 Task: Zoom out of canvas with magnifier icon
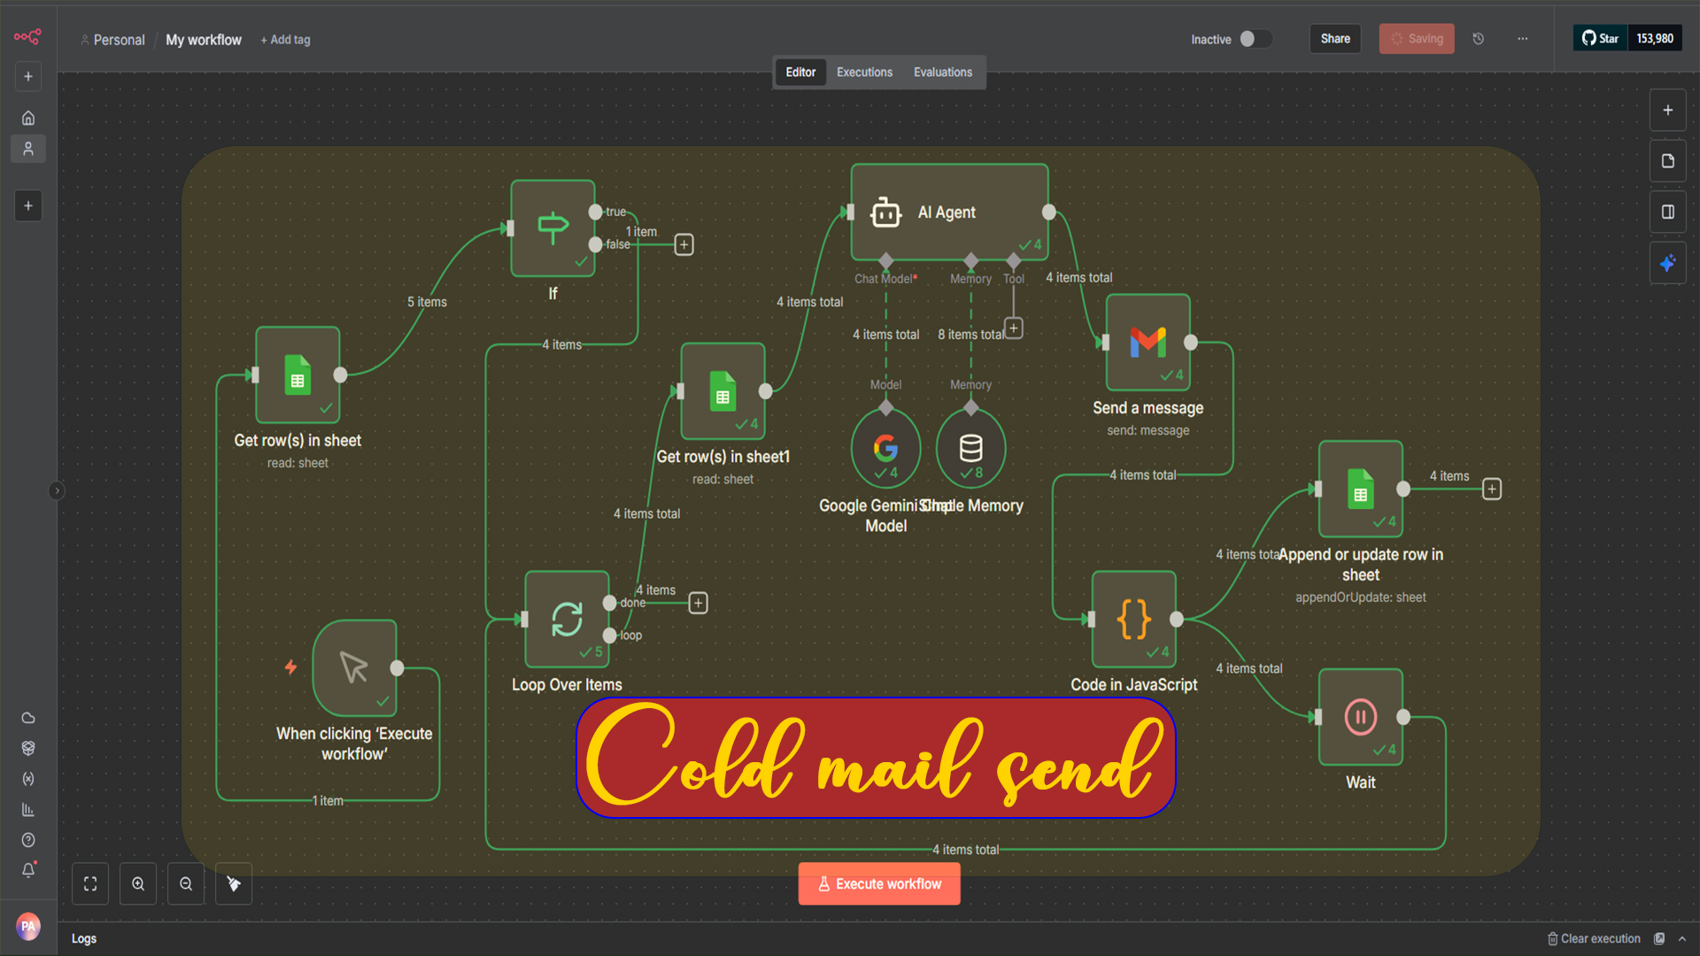186,883
